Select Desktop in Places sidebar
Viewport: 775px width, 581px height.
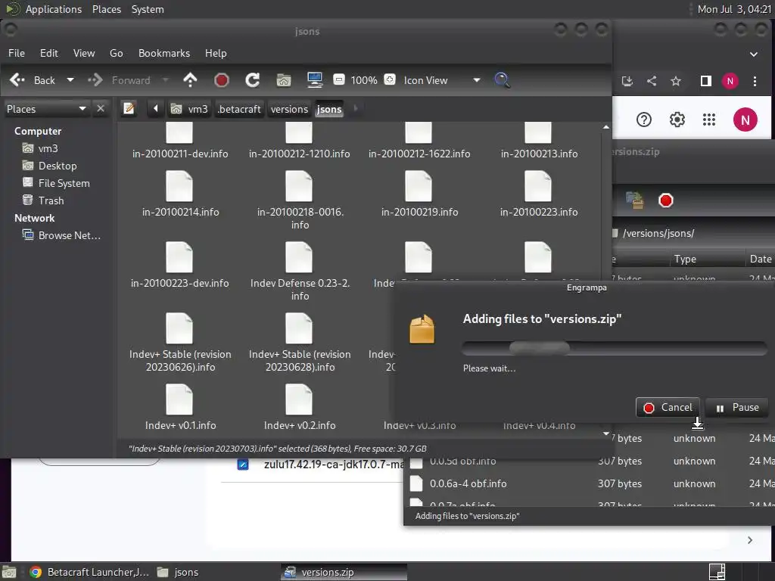pyautogui.click(x=50, y=166)
